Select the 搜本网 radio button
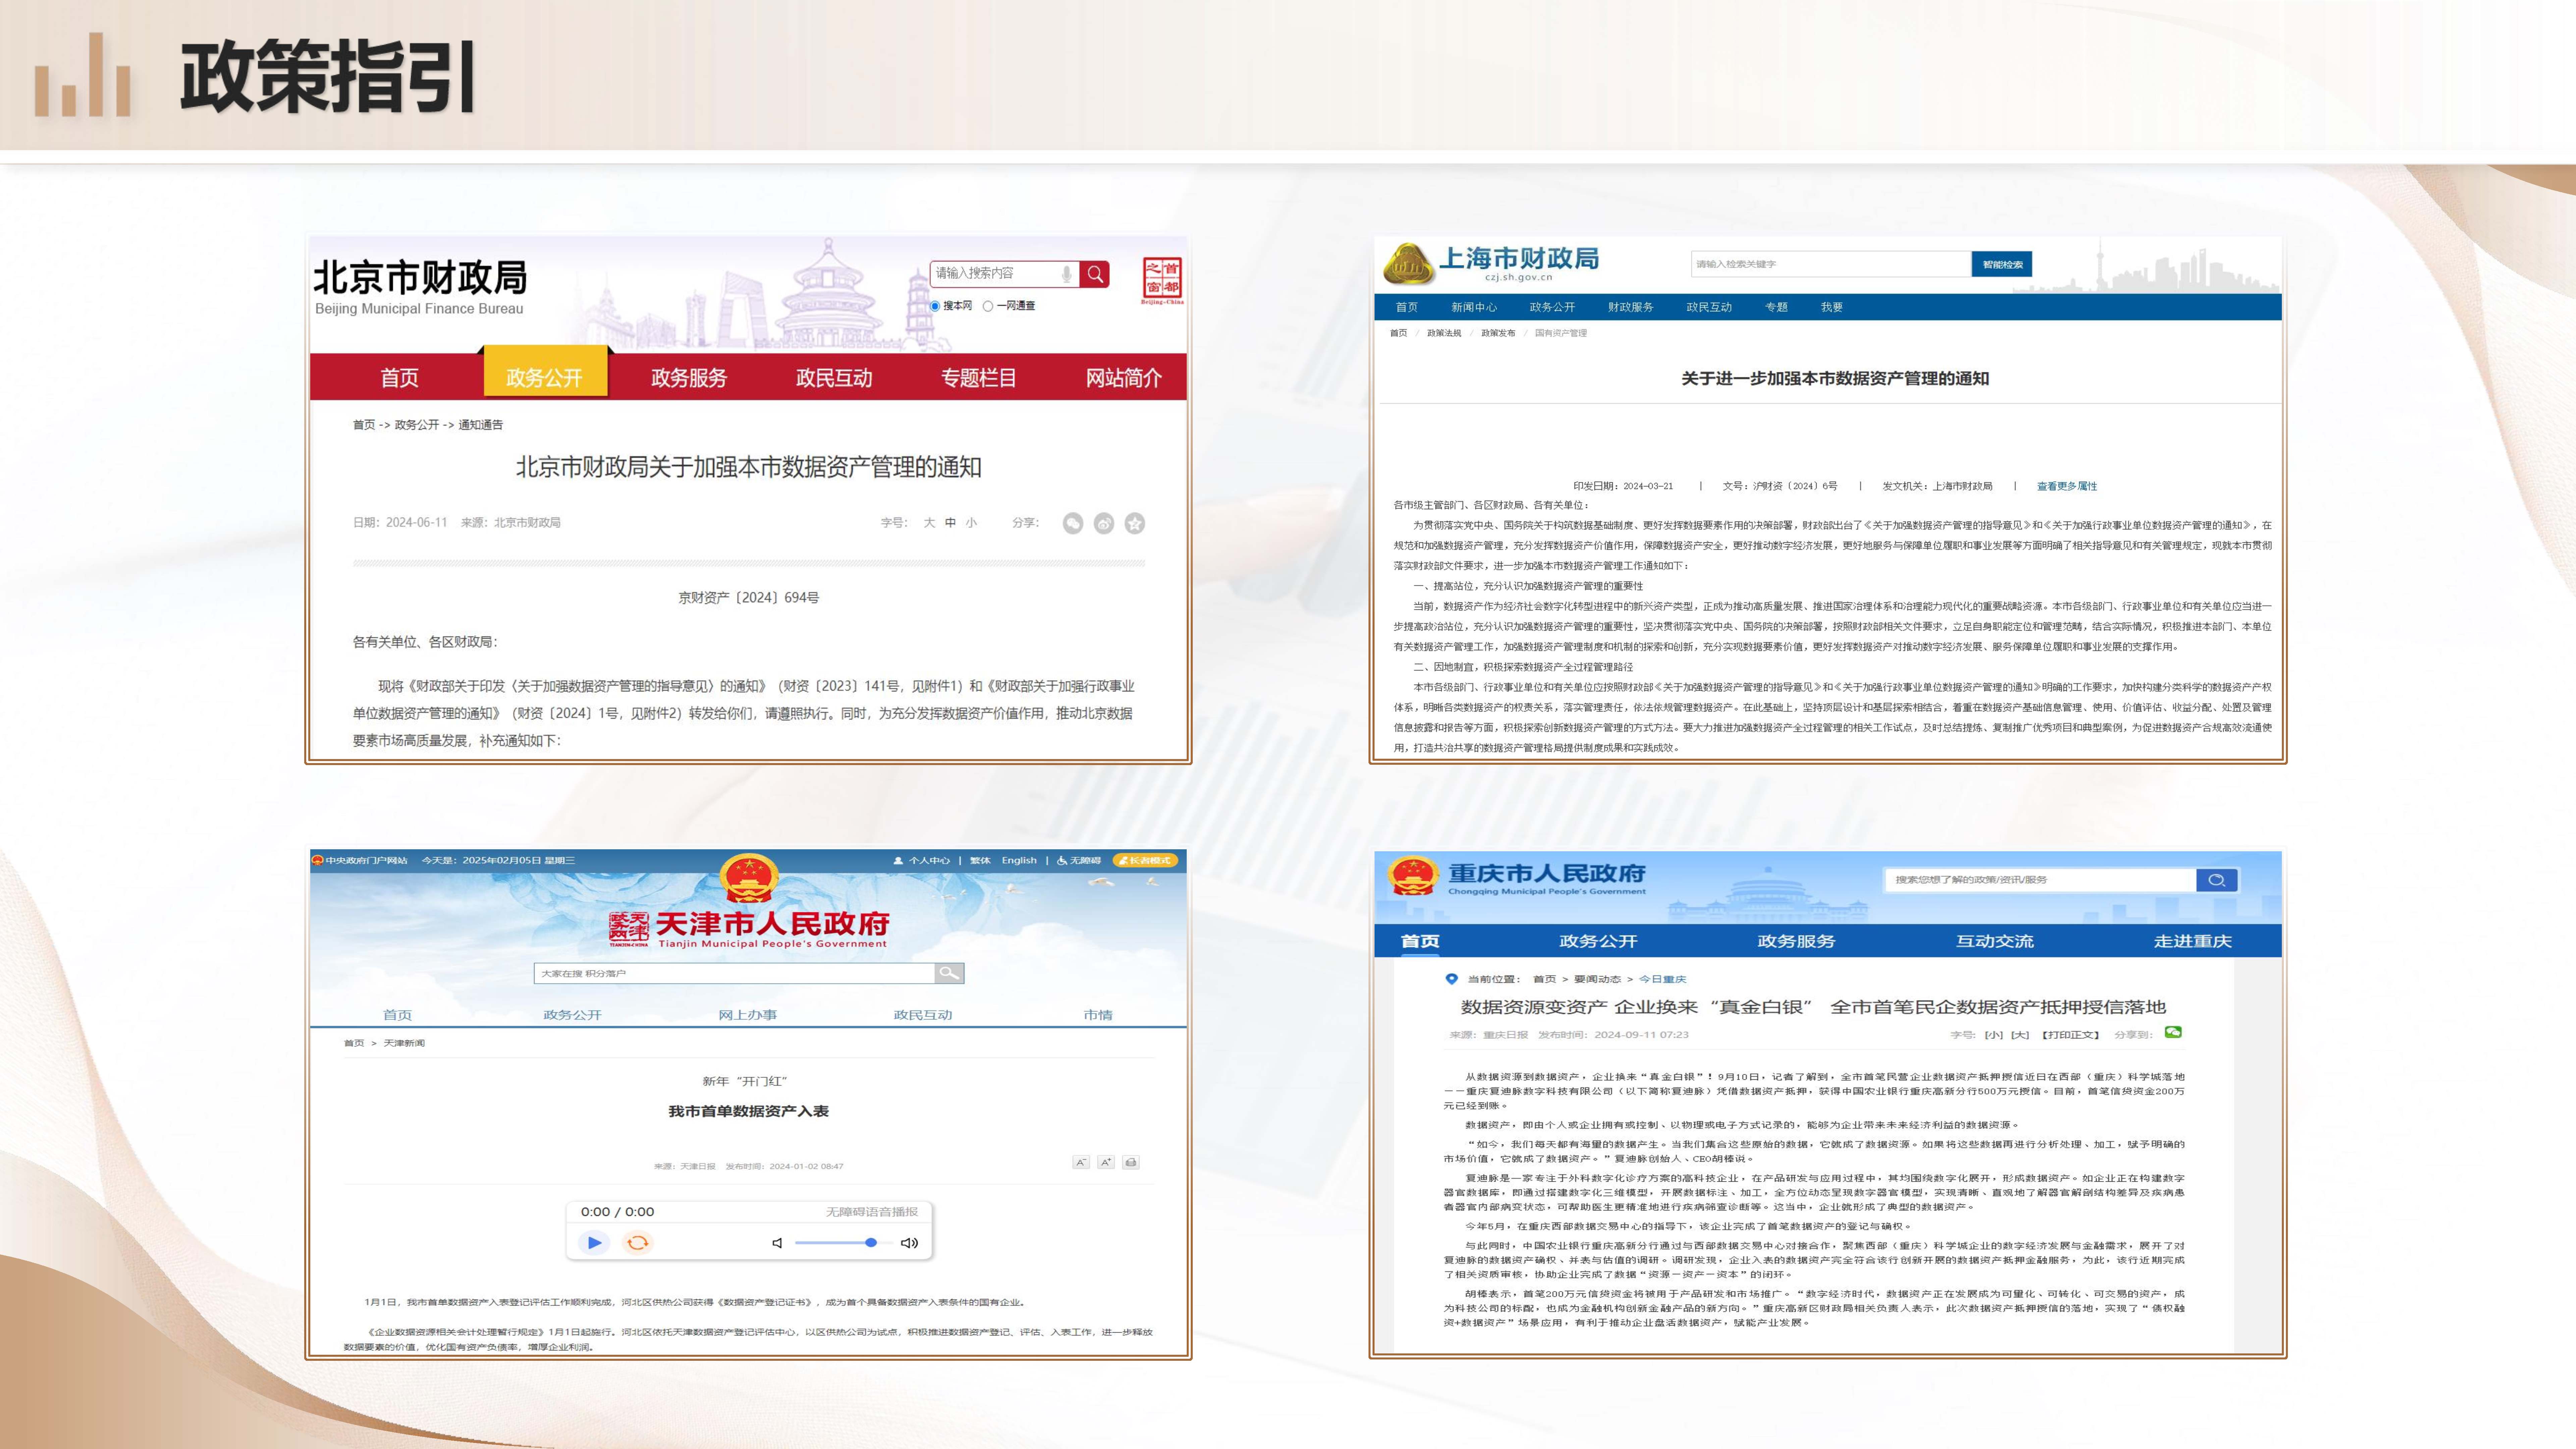This screenshot has width=2576, height=1449. tap(935, 306)
